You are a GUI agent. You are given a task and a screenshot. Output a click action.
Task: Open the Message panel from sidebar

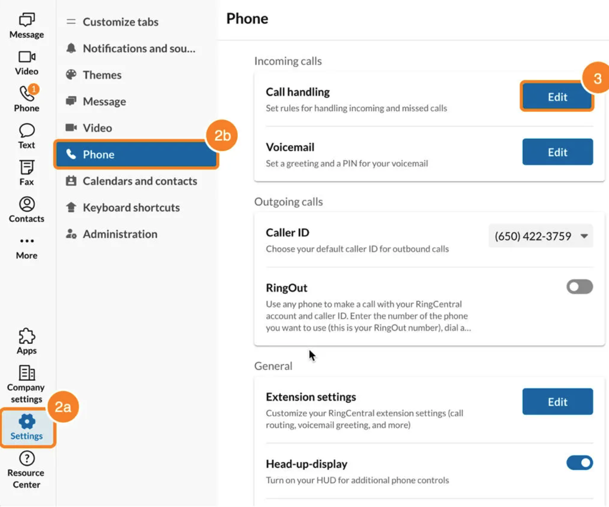[x=26, y=24]
